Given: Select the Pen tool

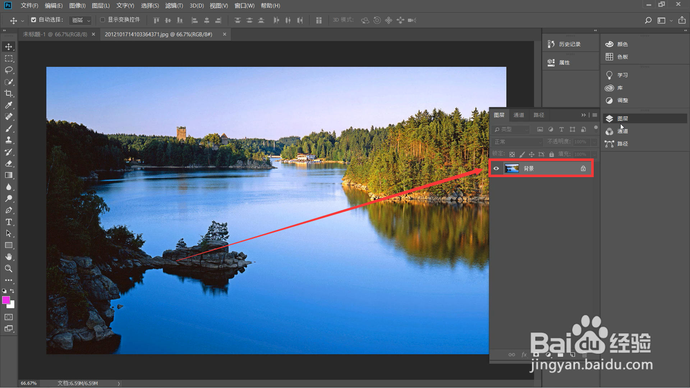Looking at the screenshot, I should [9, 210].
